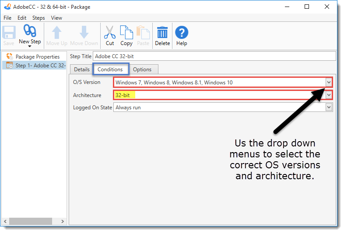Cut the selected step with scissors icon

click(x=110, y=32)
